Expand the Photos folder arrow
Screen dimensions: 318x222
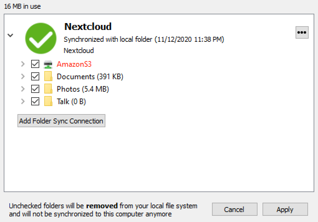point(23,89)
